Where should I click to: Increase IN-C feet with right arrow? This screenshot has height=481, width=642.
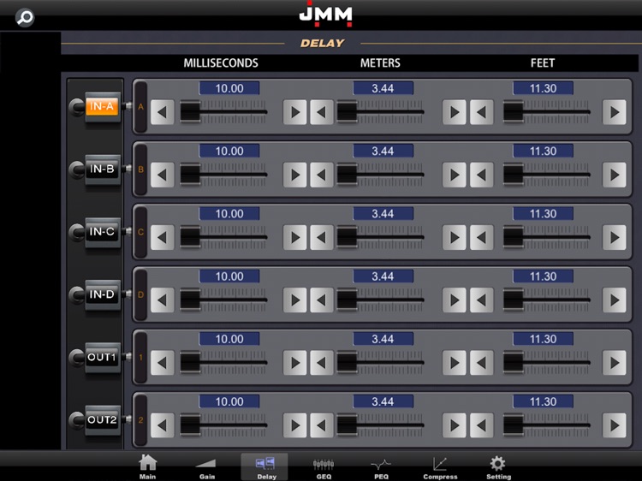point(614,237)
